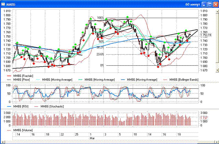Screen dimensions: 219x144
Task: Click the ММВБ title text in title bar
Action: [x=11, y=4]
